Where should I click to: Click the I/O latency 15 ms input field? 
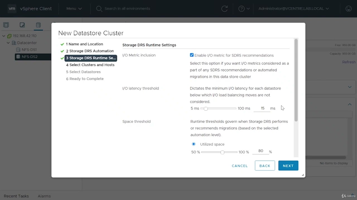(262, 108)
